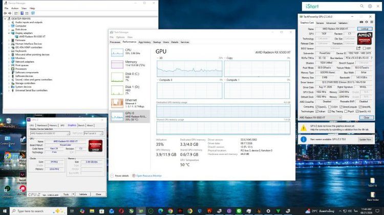Viewport: 384px width, 215px height.
Task: Toggle Vulkan checkbox in GPU-Z
Action: [317, 111]
